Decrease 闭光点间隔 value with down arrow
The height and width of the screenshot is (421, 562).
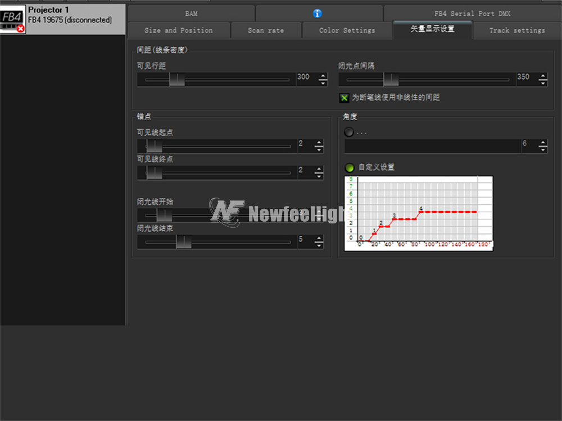click(543, 83)
